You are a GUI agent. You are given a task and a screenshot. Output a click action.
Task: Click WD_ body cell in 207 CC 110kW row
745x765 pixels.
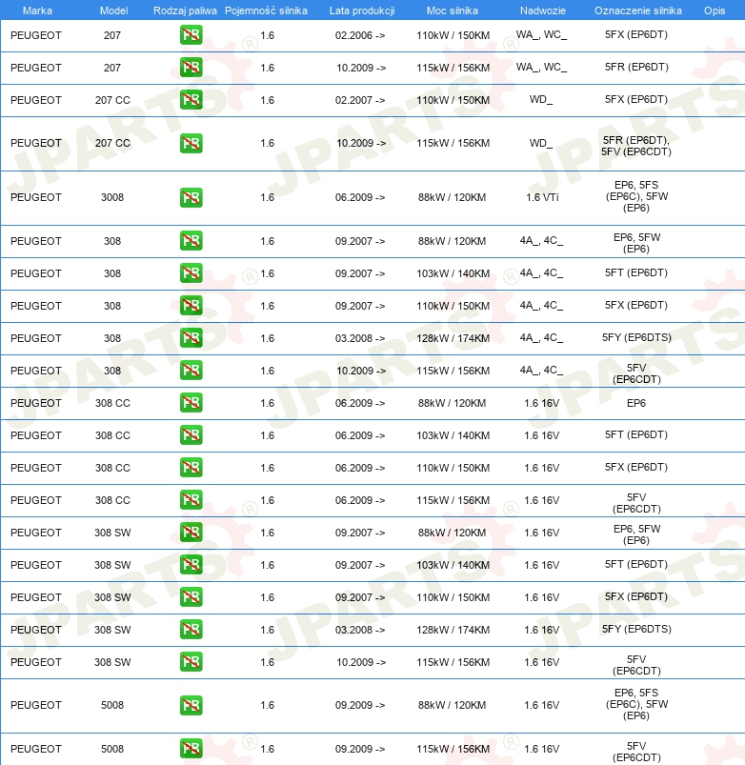click(541, 99)
